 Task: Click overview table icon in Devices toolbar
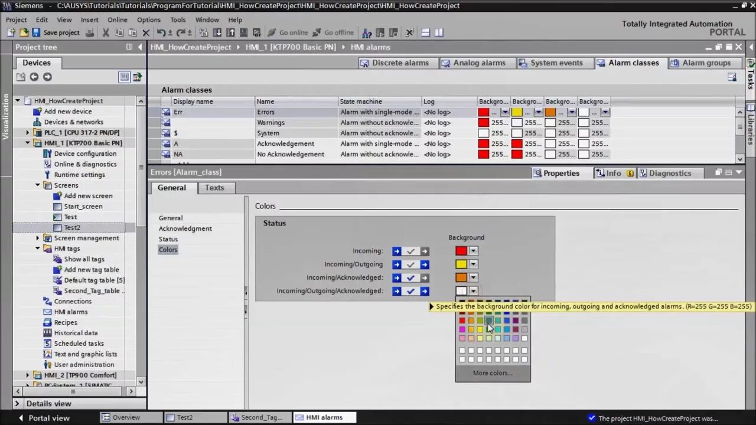coord(124,77)
